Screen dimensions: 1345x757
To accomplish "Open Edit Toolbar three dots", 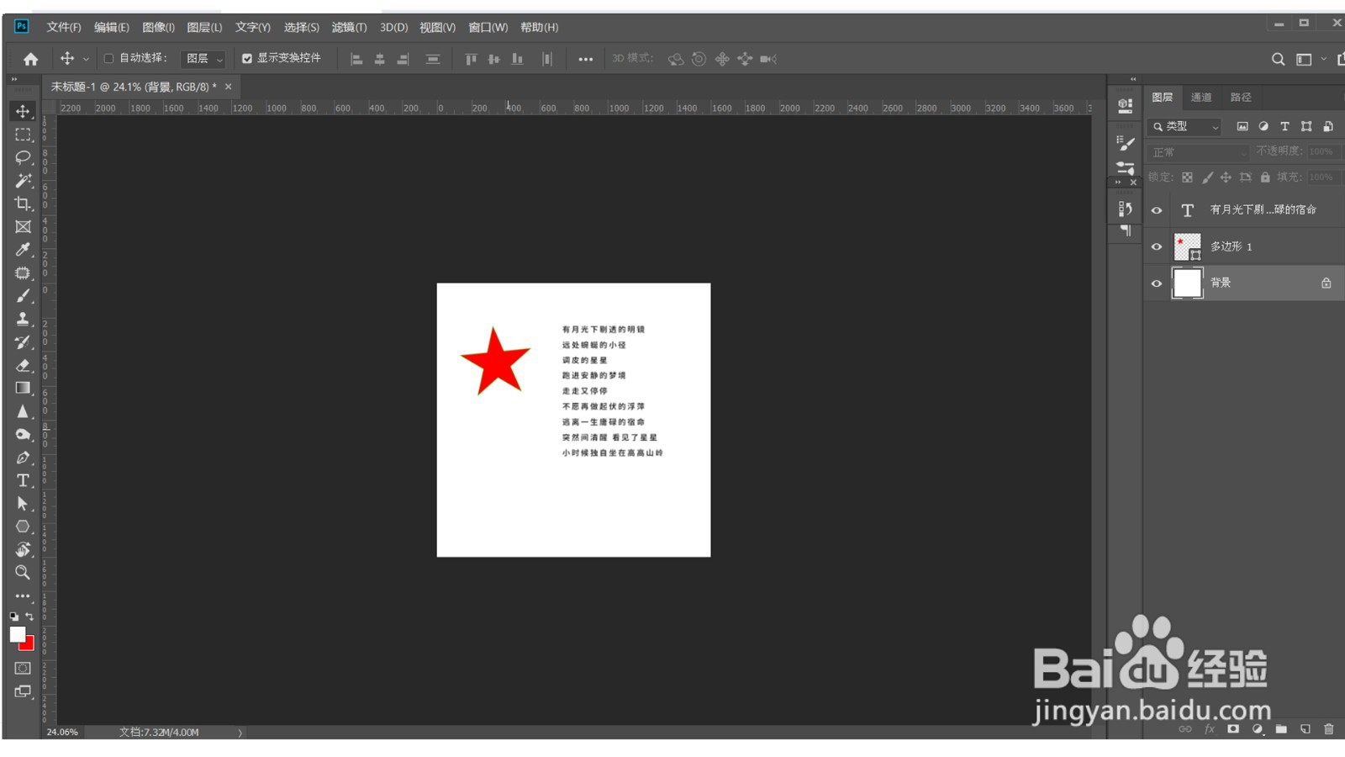I will (x=23, y=596).
